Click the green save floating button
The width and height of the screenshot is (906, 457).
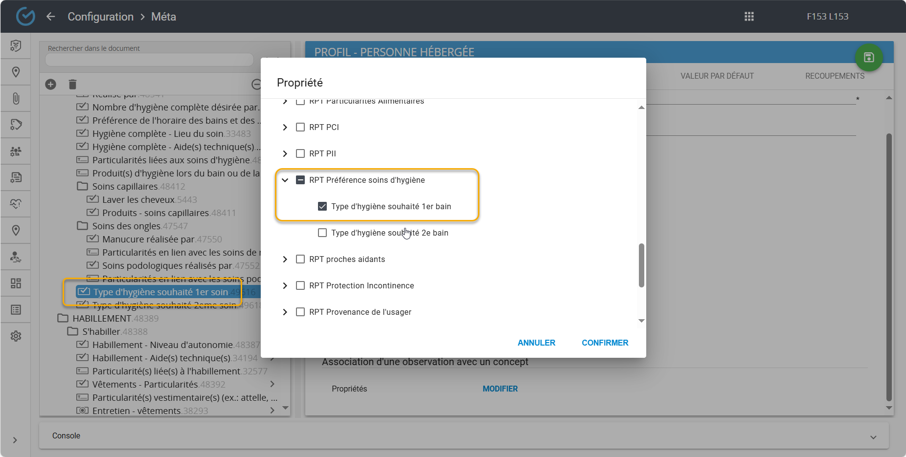tap(868, 58)
